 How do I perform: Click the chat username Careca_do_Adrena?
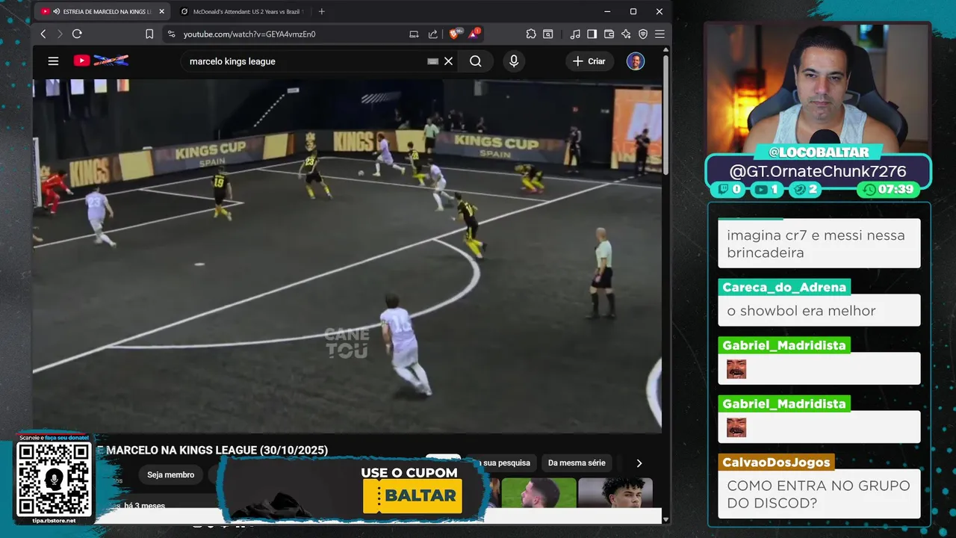point(783,287)
